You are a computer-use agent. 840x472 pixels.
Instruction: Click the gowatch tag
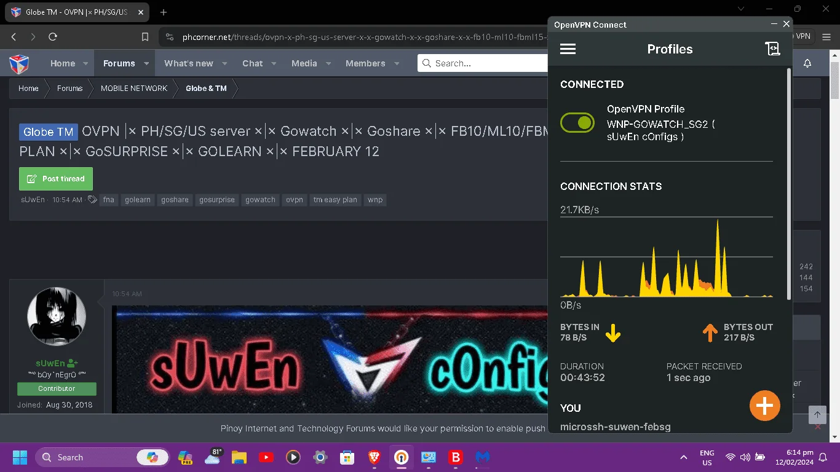[260, 200]
